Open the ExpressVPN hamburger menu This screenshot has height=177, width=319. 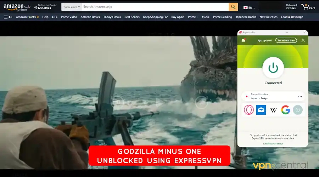[244, 40]
